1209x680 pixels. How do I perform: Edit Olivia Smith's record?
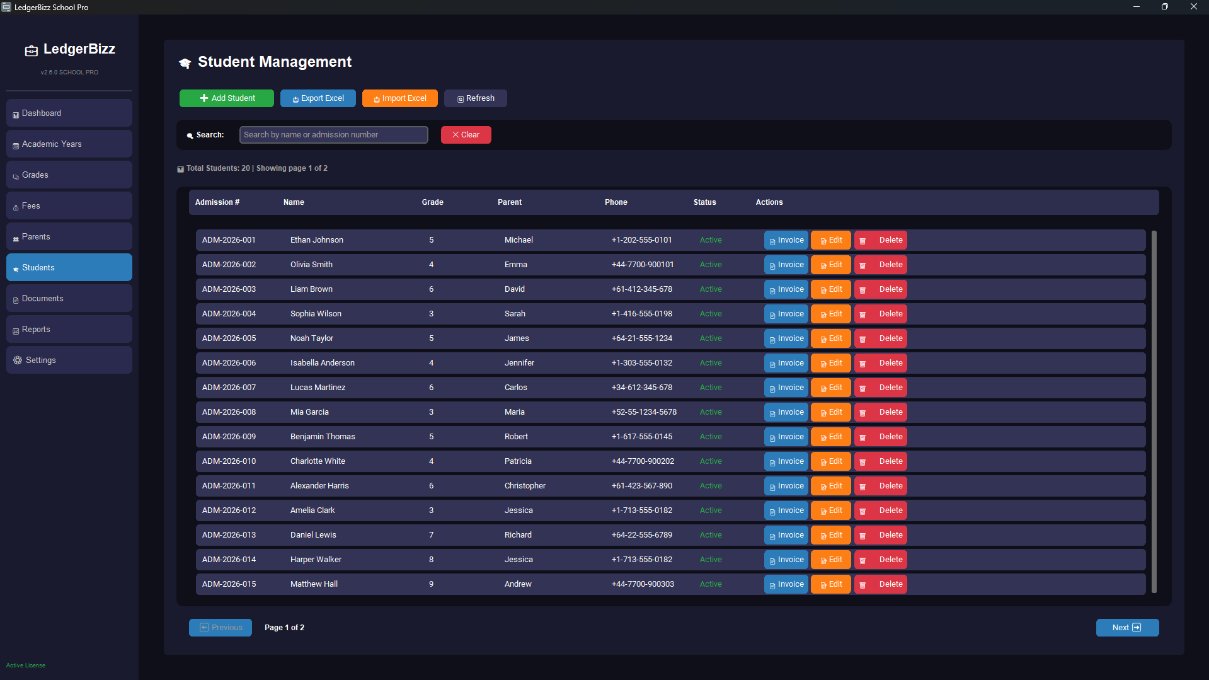[831, 265]
